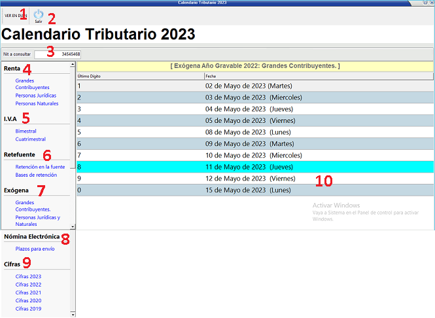The width and height of the screenshot is (435, 318).
Task: Open Cifras 2019 link
Action: coord(28,308)
